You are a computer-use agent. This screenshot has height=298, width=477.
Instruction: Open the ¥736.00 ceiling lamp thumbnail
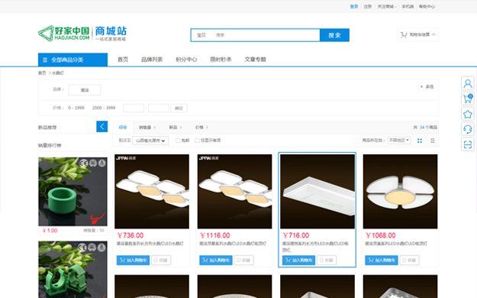click(152, 191)
